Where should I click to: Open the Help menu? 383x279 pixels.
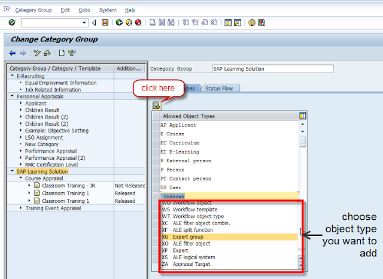click(130, 10)
